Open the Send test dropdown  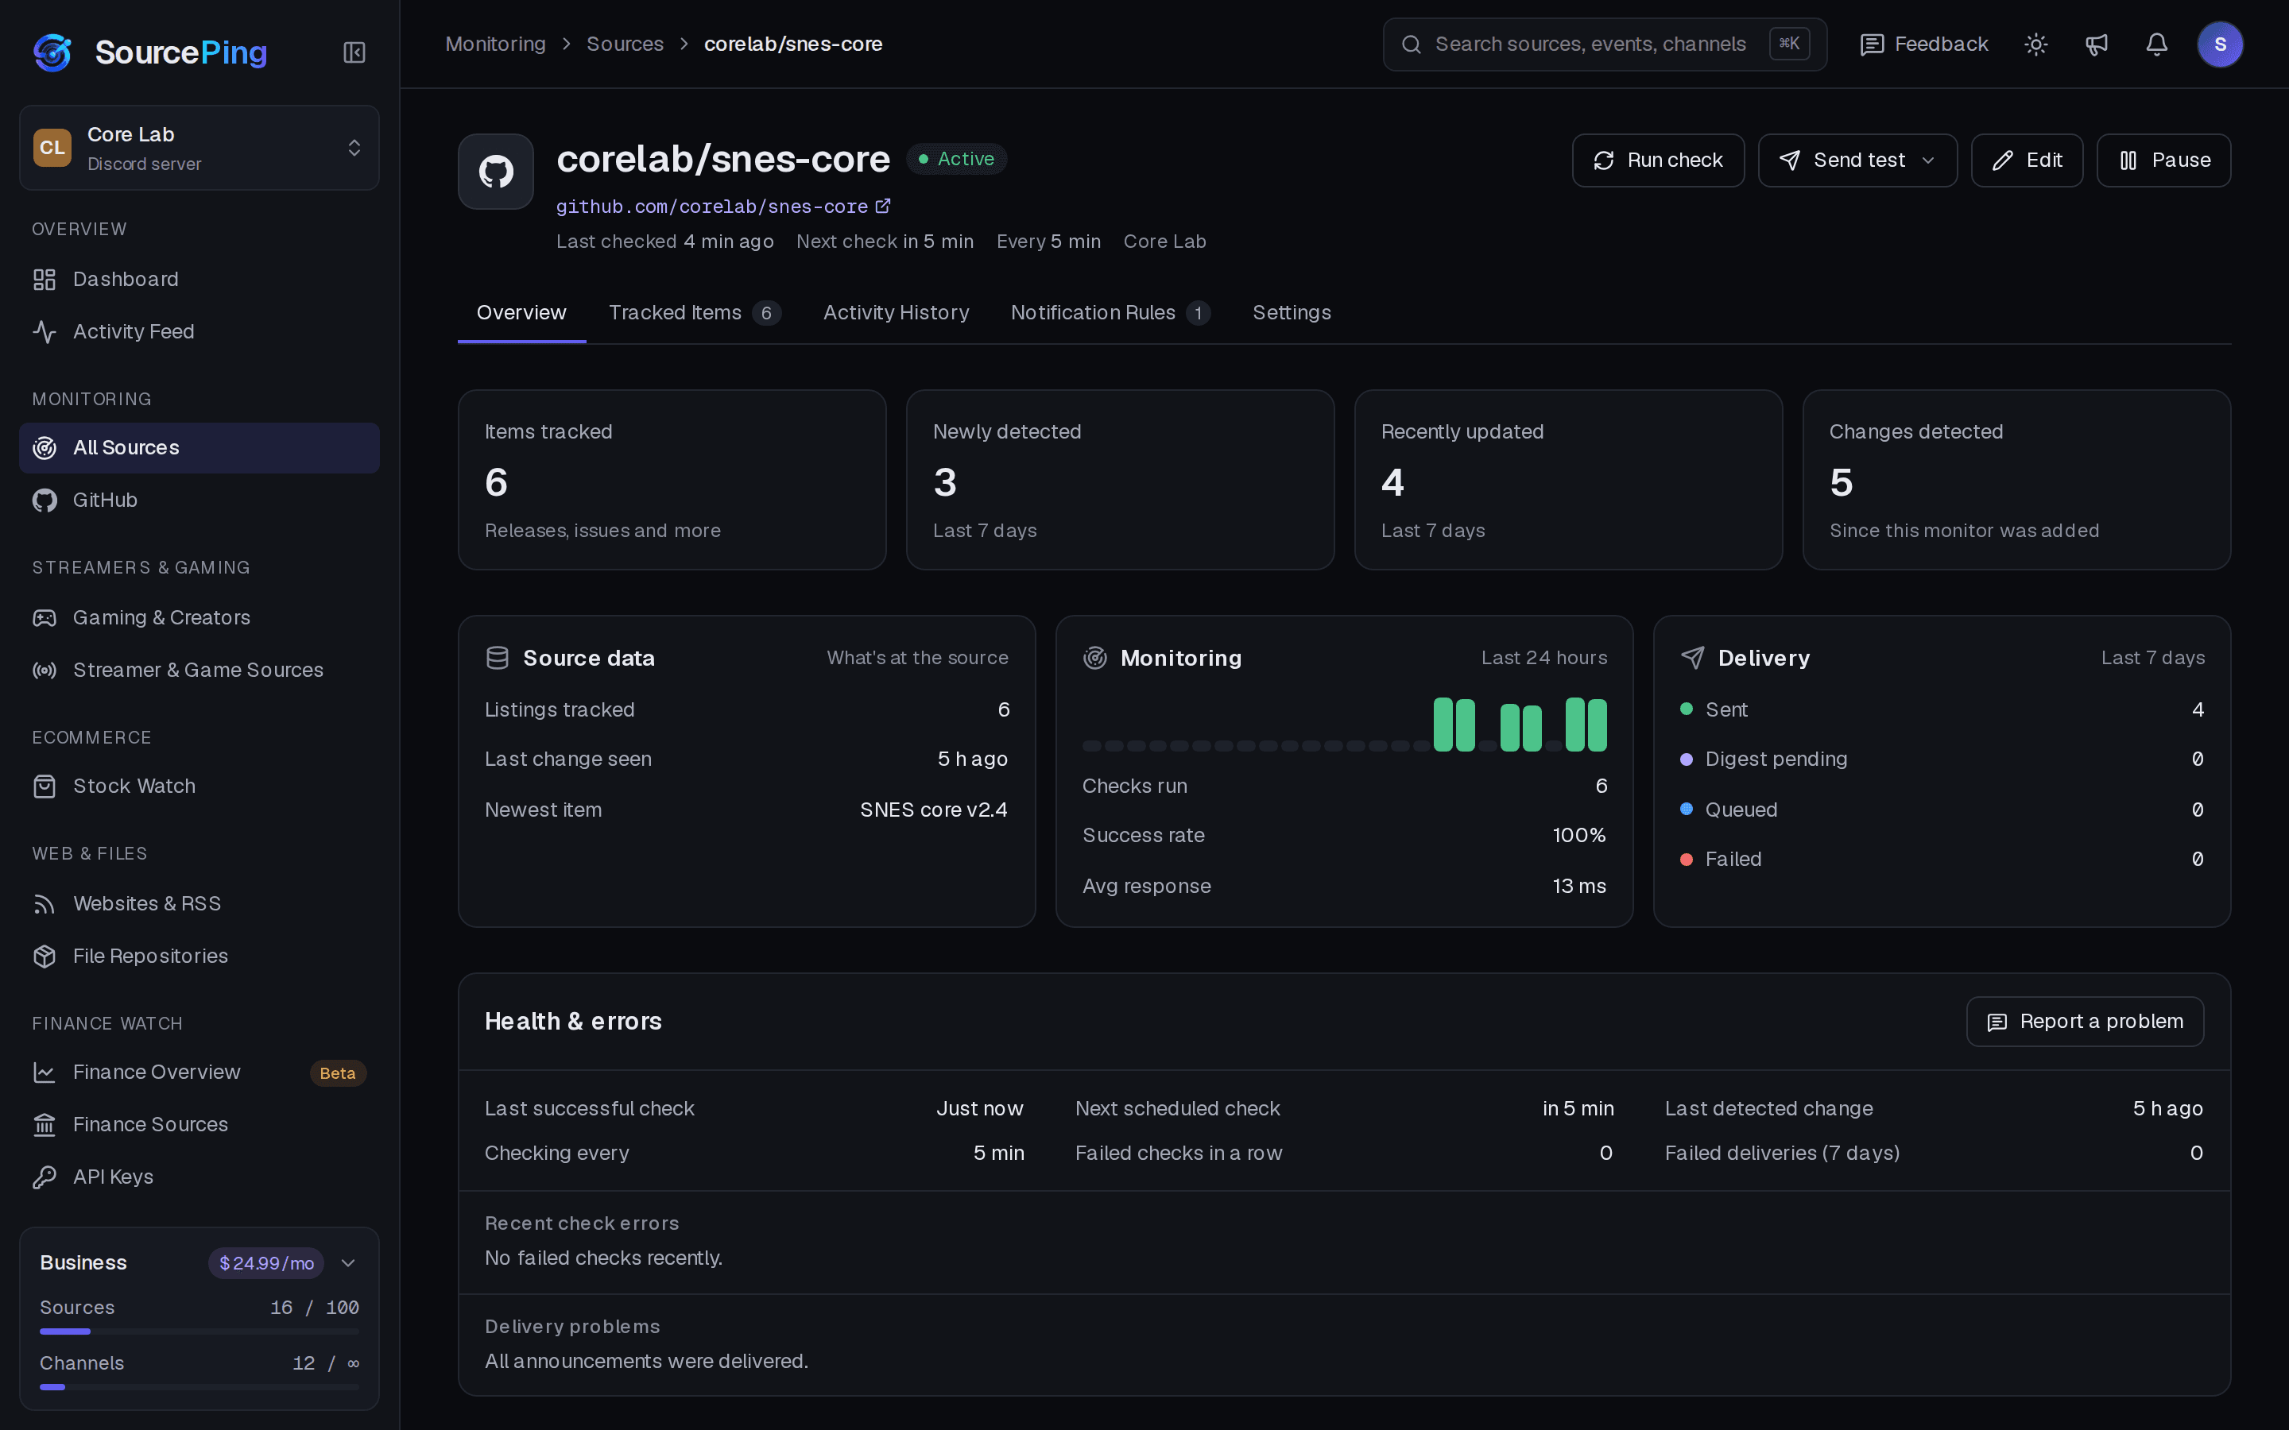click(1857, 160)
